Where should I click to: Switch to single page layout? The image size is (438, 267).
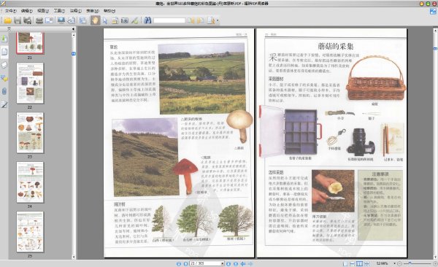tap(345, 263)
